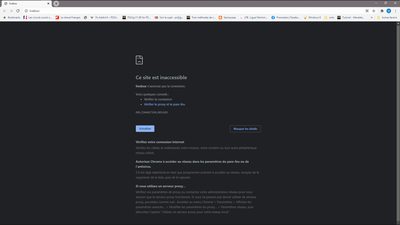Go back to previous page
This screenshot has height=225, width=400.
click(4, 11)
